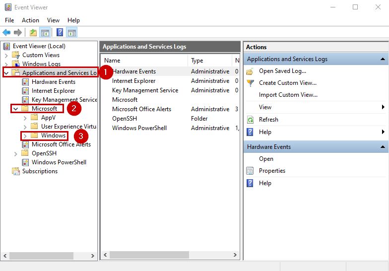This screenshot has width=389, height=271.
Task: Collapse the Hardware Events actions section
Action: (x=383, y=147)
